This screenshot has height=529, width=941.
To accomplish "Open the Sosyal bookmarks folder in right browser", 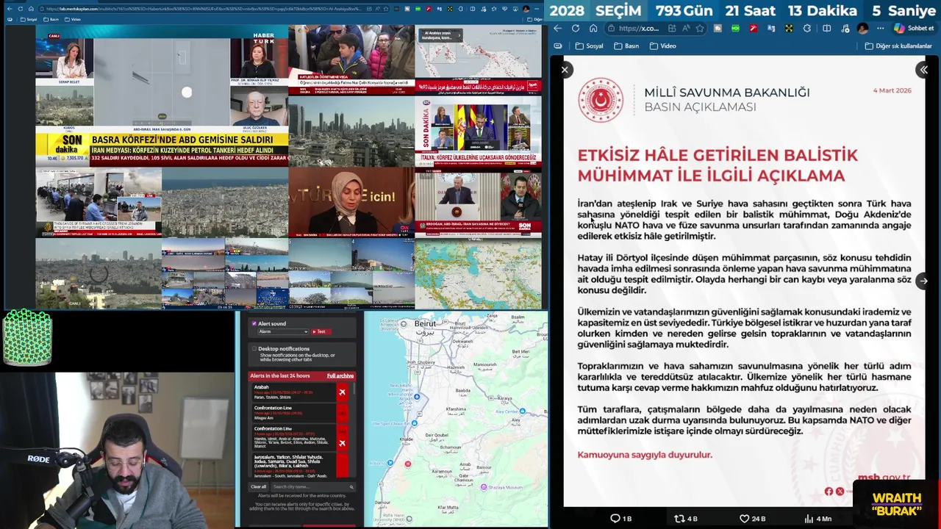I will pos(590,46).
